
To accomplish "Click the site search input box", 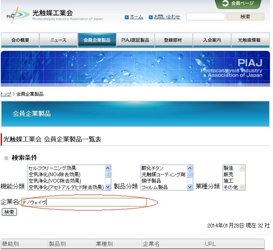I will click(x=205, y=17).
